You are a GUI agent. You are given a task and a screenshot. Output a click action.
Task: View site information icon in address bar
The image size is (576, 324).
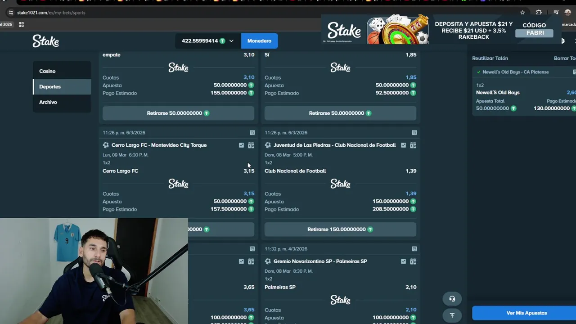click(11, 13)
